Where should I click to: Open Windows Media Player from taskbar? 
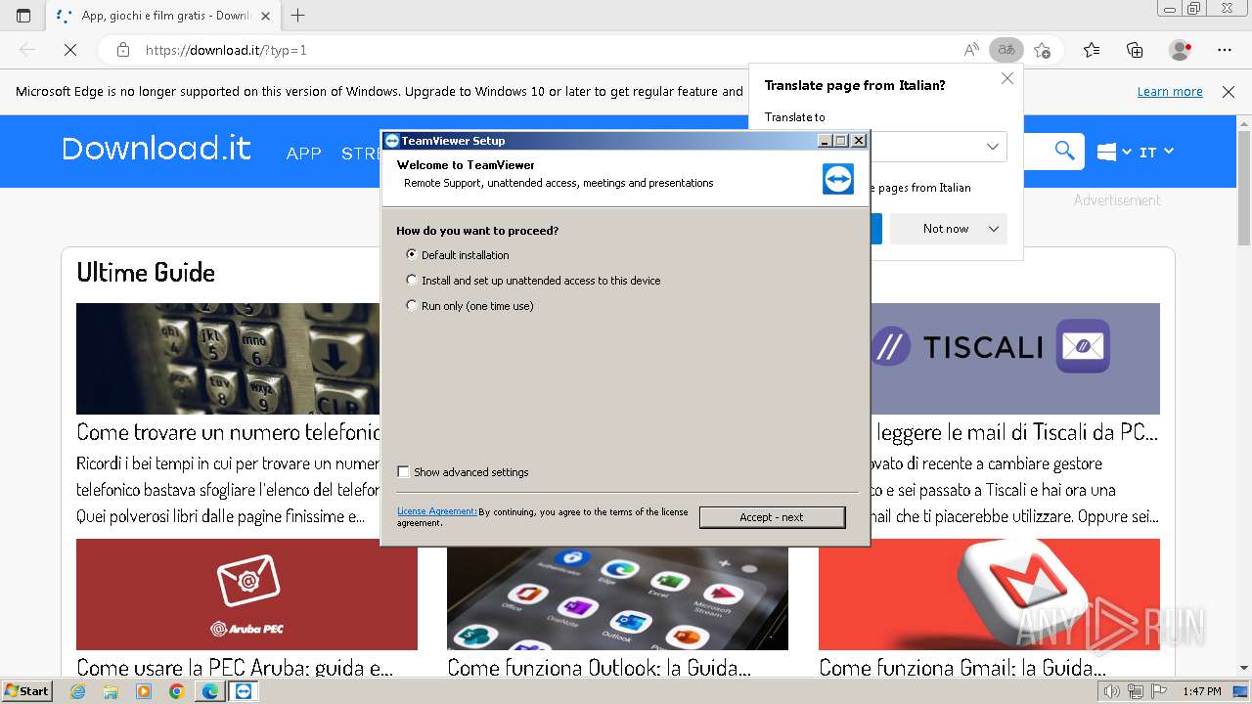click(144, 691)
